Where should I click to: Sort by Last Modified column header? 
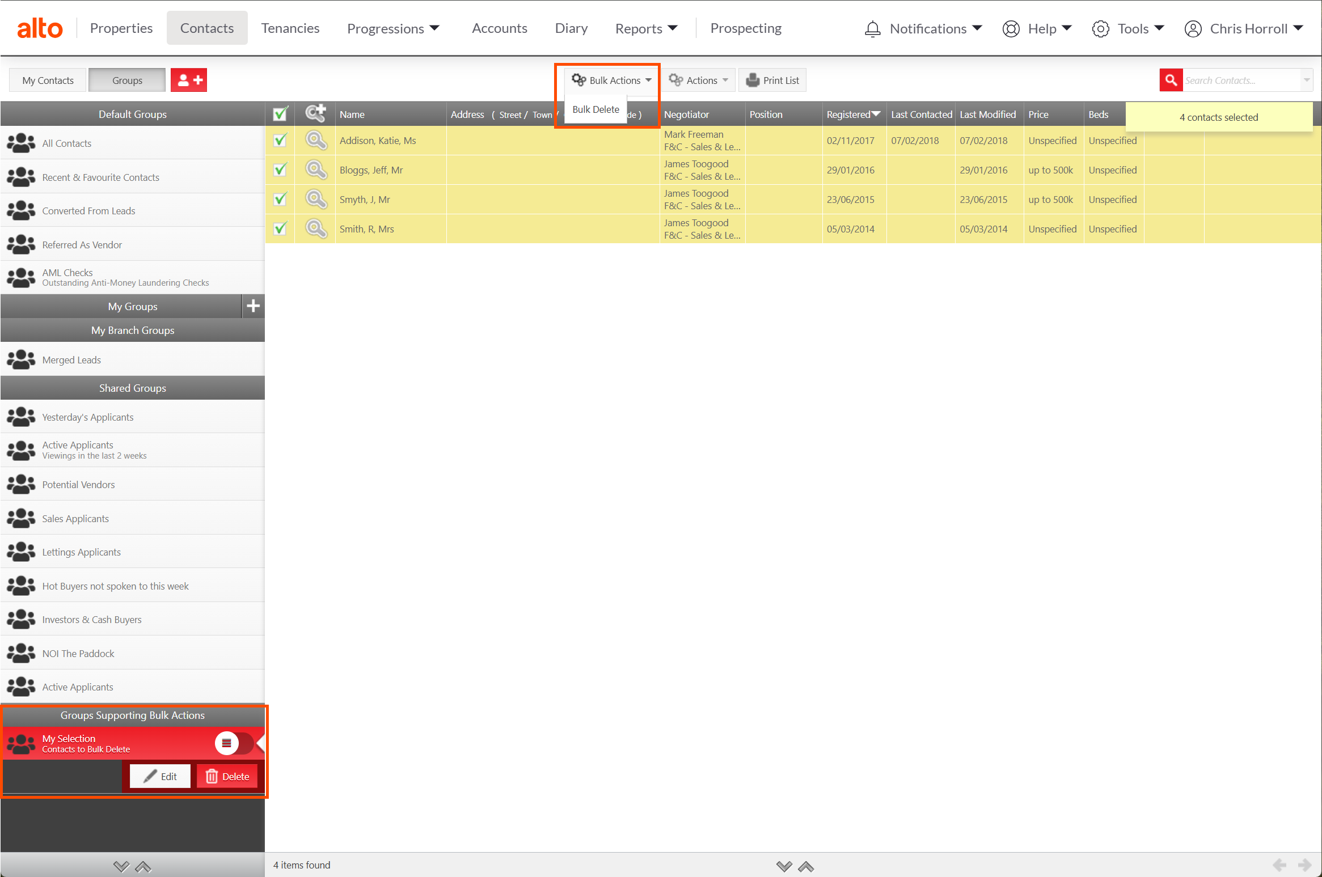pos(989,114)
